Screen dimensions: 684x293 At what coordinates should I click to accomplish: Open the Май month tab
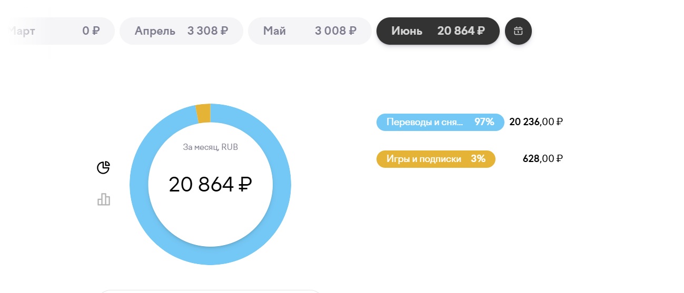tap(310, 31)
